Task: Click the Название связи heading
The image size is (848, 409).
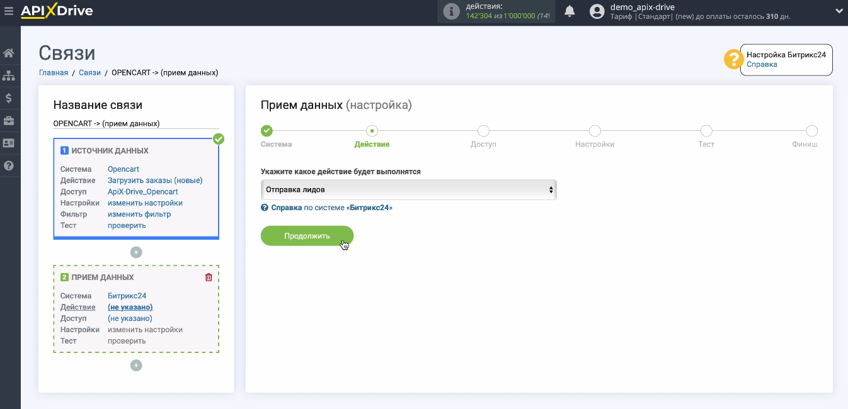Action: click(x=98, y=105)
